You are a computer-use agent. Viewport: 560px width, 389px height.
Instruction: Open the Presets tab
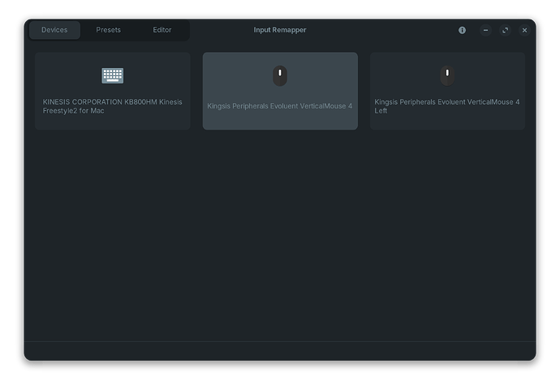[108, 30]
